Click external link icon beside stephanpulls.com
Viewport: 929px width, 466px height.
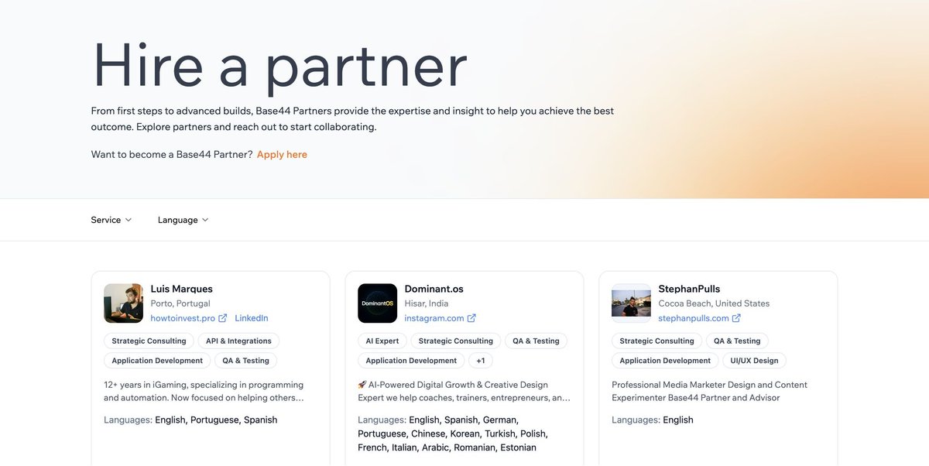coord(736,318)
